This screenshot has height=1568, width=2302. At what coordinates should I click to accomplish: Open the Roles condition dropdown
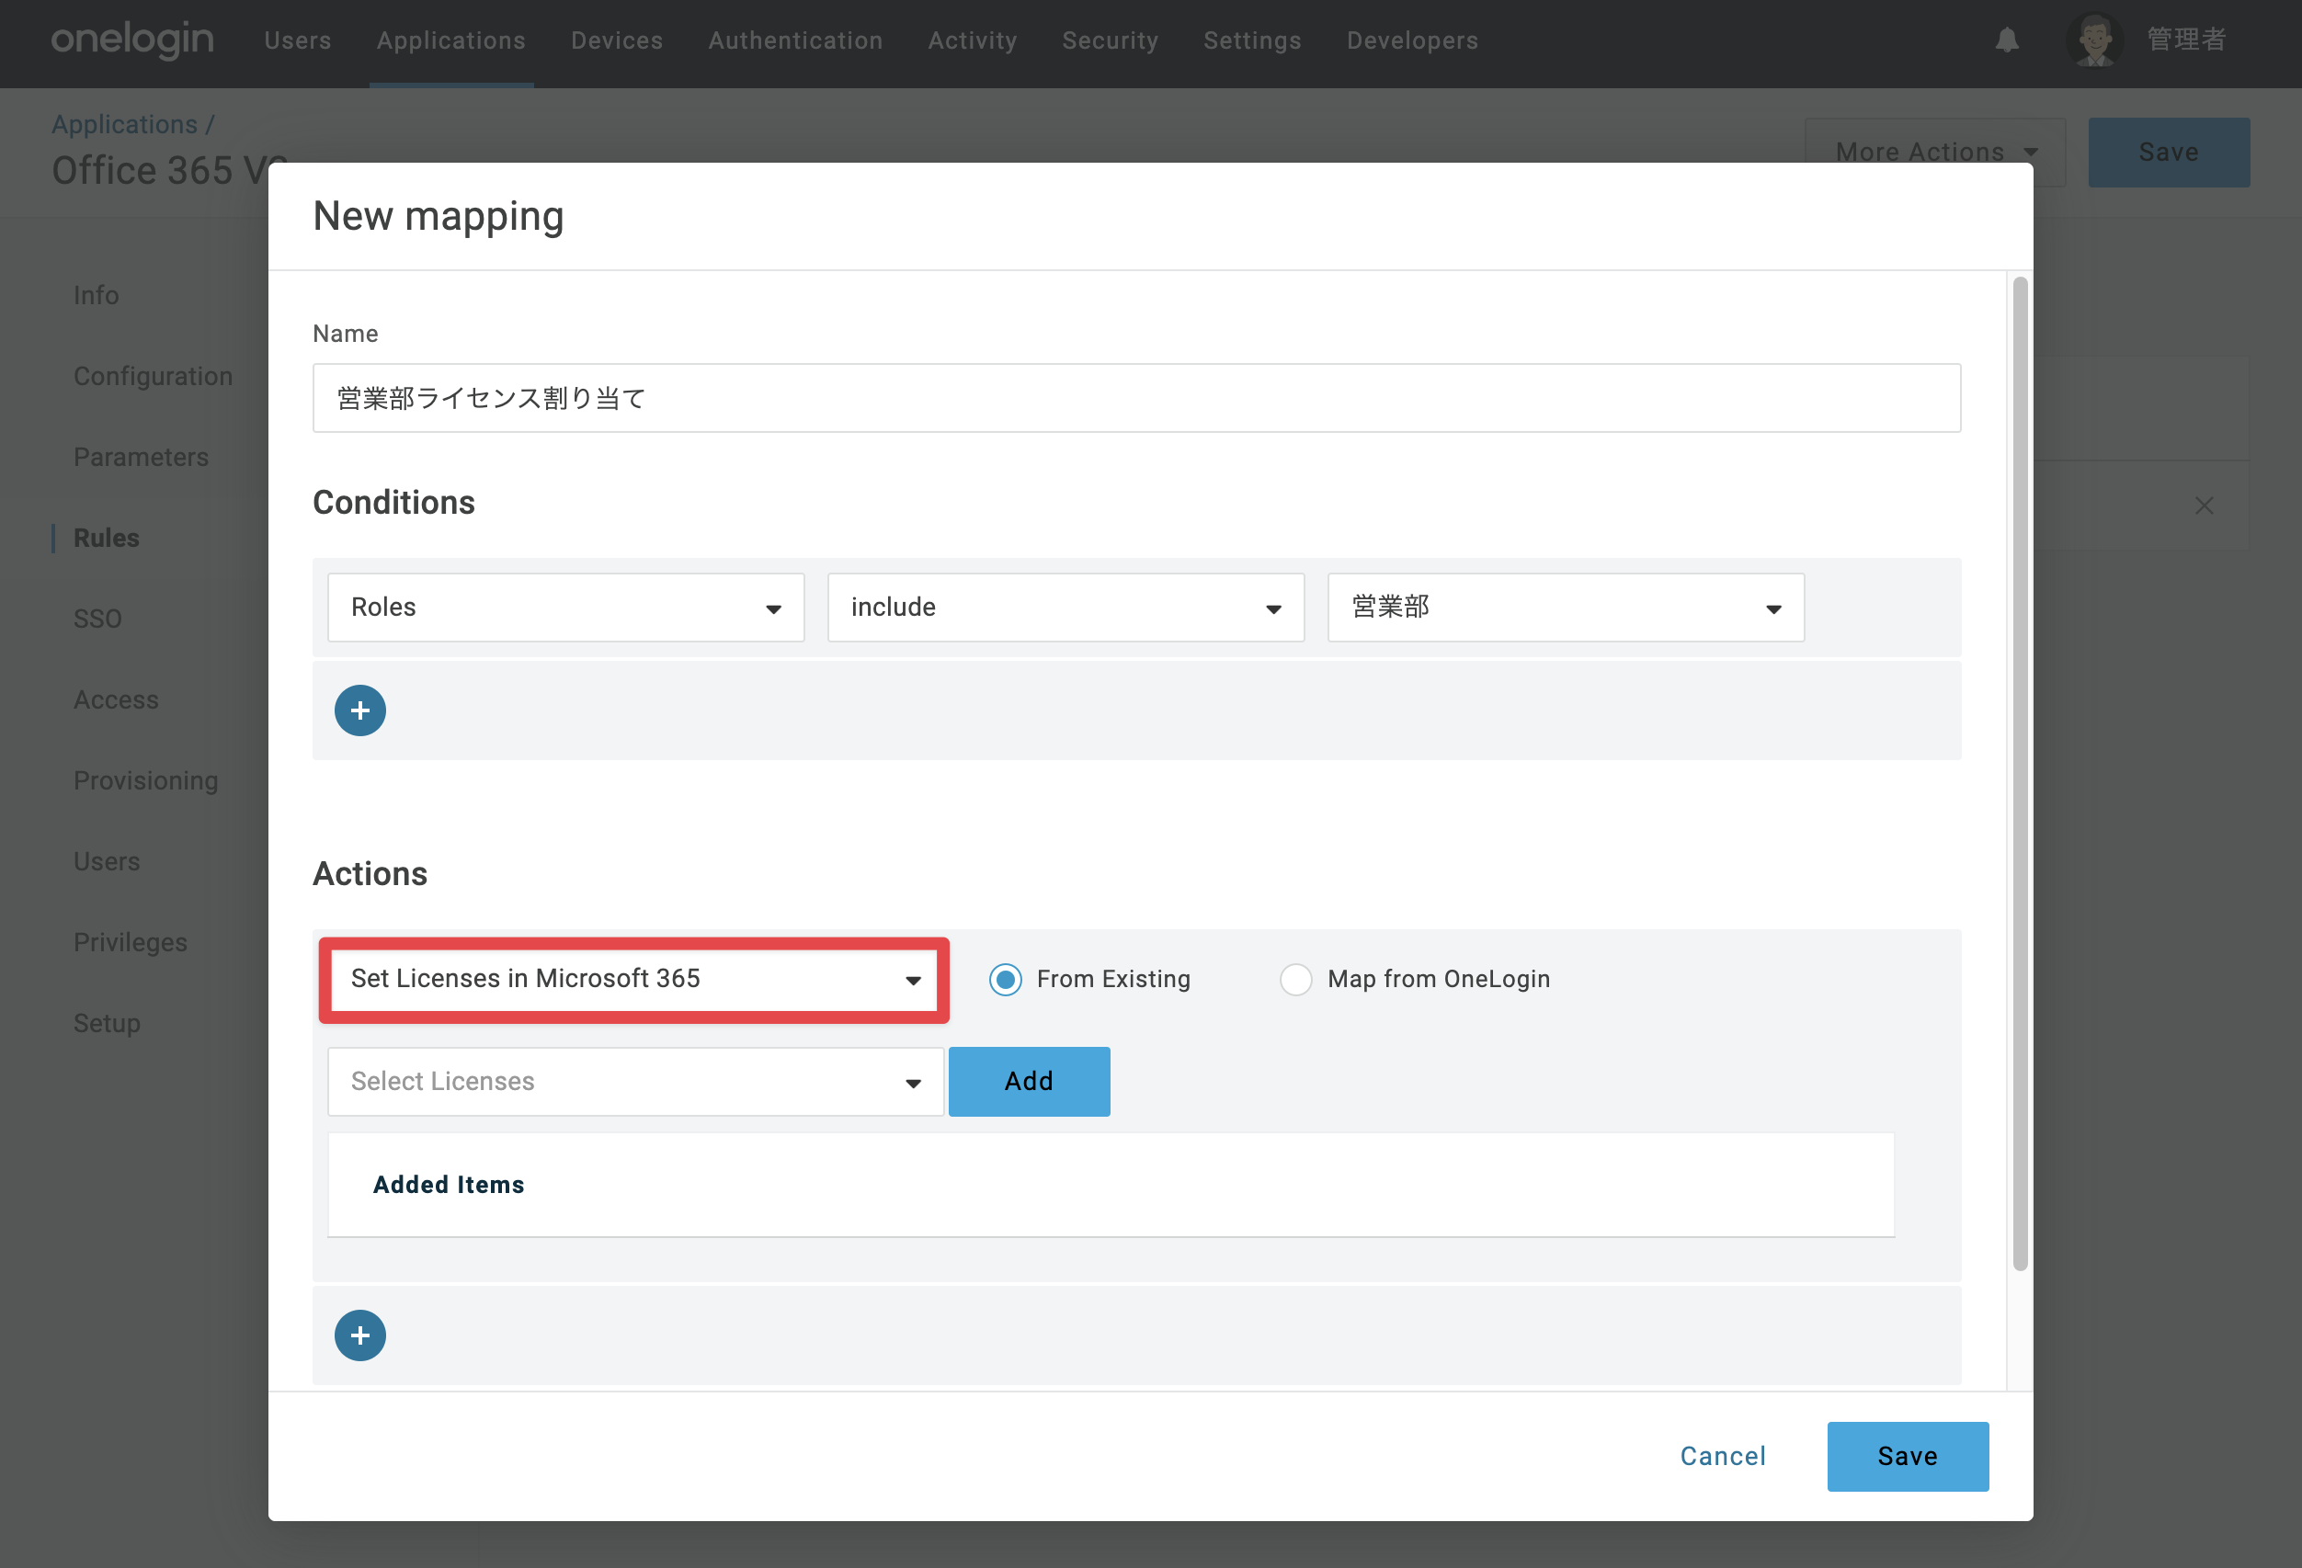(x=565, y=608)
